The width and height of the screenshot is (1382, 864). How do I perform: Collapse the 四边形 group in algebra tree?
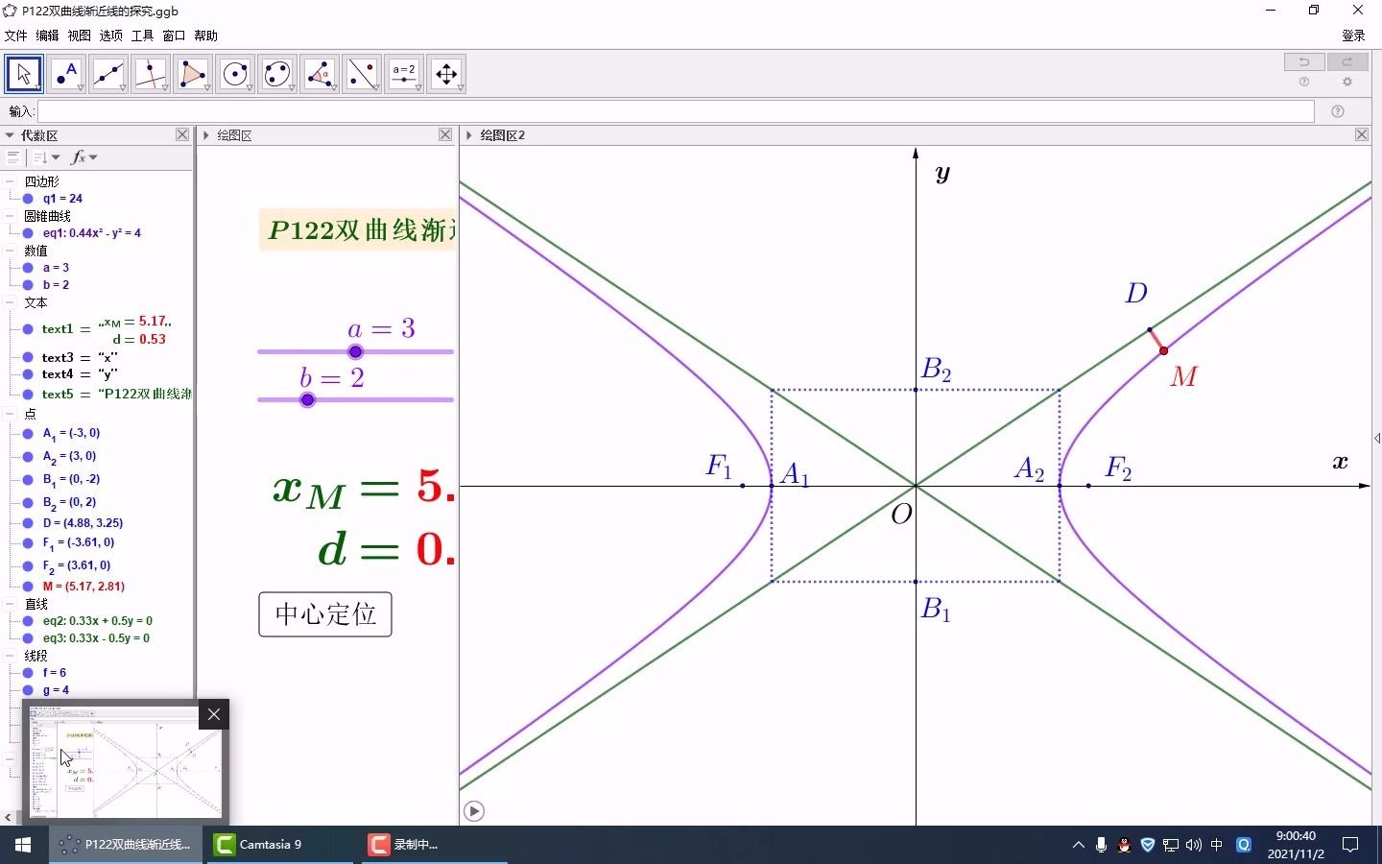click(x=10, y=181)
